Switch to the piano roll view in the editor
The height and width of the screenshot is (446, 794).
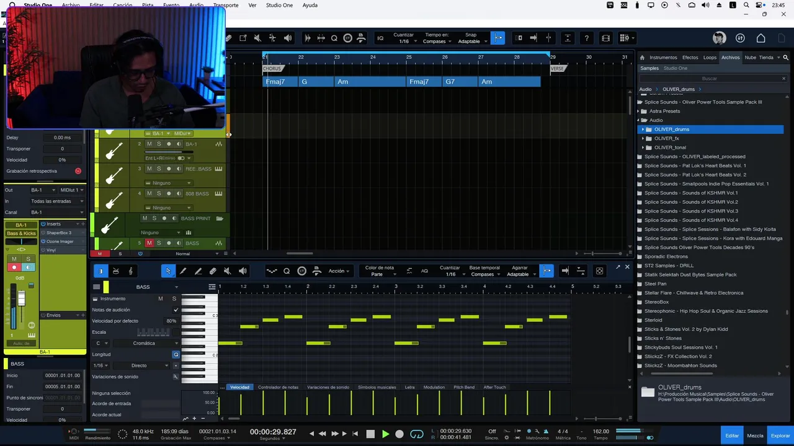point(100,271)
